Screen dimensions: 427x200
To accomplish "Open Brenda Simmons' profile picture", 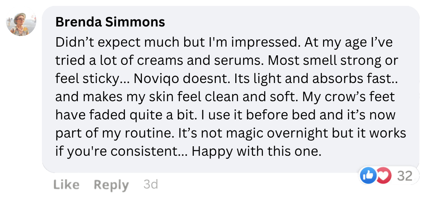I will [x=21, y=23].
